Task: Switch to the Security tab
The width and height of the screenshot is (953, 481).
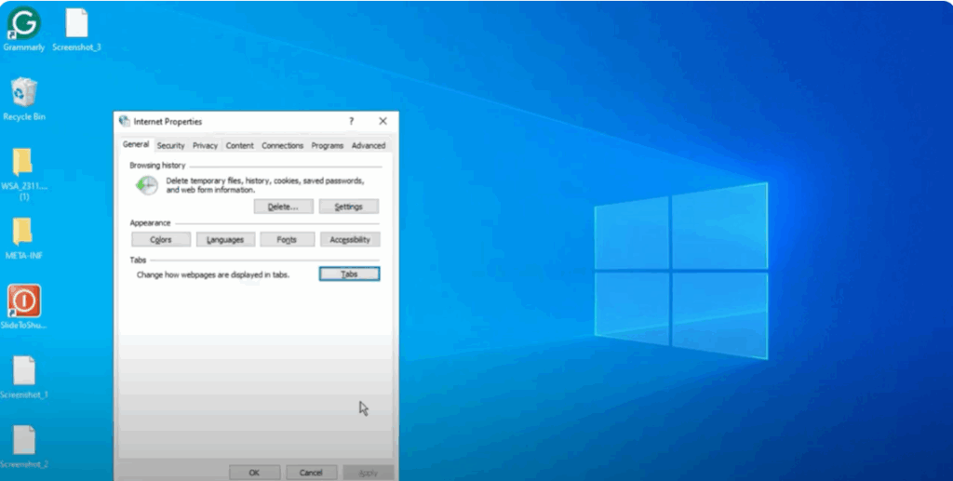Action: (170, 146)
